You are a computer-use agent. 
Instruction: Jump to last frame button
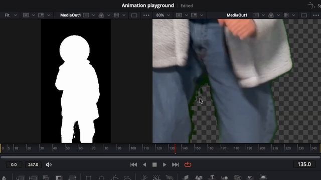point(176,164)
